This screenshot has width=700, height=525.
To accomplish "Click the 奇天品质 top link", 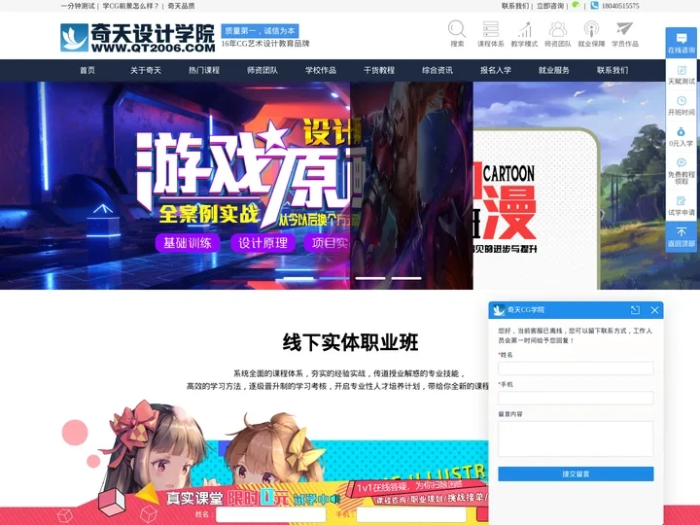I will click(x=181, y=6).
